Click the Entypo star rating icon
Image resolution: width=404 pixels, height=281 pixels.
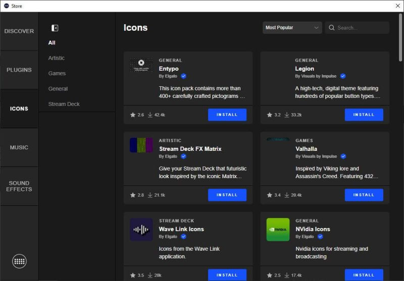133,115
